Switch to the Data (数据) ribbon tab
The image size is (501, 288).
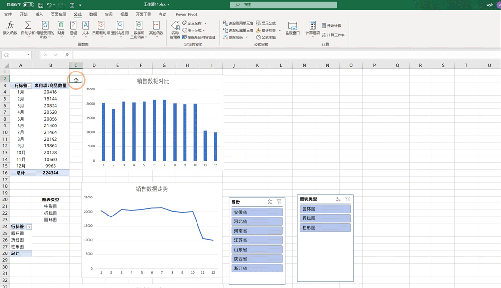pyautogui.click(x=93, y=15)
